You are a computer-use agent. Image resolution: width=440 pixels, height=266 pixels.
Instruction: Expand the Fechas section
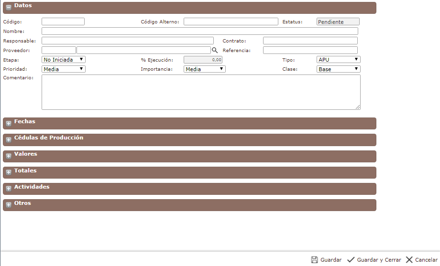(x=9, y=124)
